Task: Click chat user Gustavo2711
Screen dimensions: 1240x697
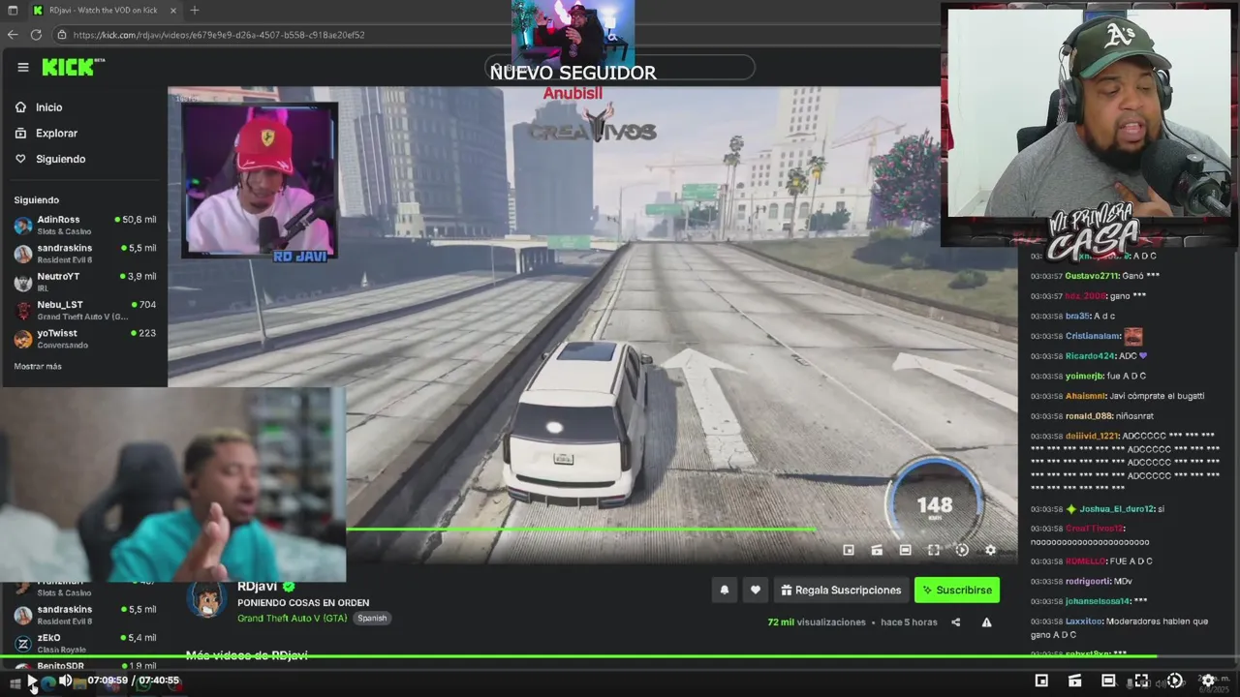Action: [1092, 276]
